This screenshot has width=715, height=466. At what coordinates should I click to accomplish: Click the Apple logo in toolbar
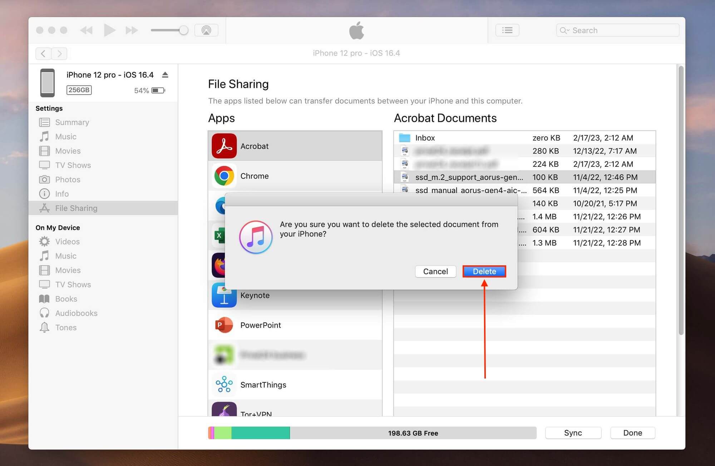(x=356, y=30)
